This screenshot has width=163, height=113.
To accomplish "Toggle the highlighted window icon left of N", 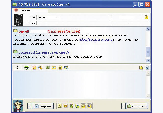I will [83, 106].
